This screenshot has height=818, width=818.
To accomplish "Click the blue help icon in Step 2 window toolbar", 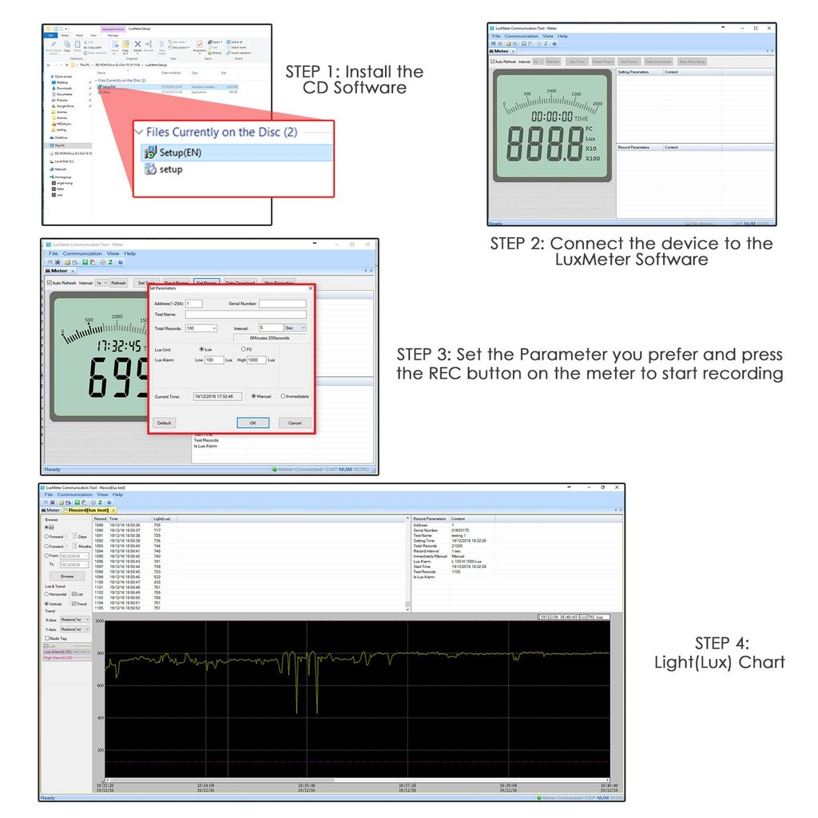I will (554, 44).
